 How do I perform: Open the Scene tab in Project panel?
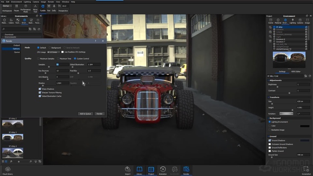271,21
